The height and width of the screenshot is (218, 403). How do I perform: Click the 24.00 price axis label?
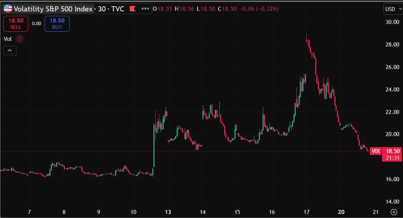[392, 90]
